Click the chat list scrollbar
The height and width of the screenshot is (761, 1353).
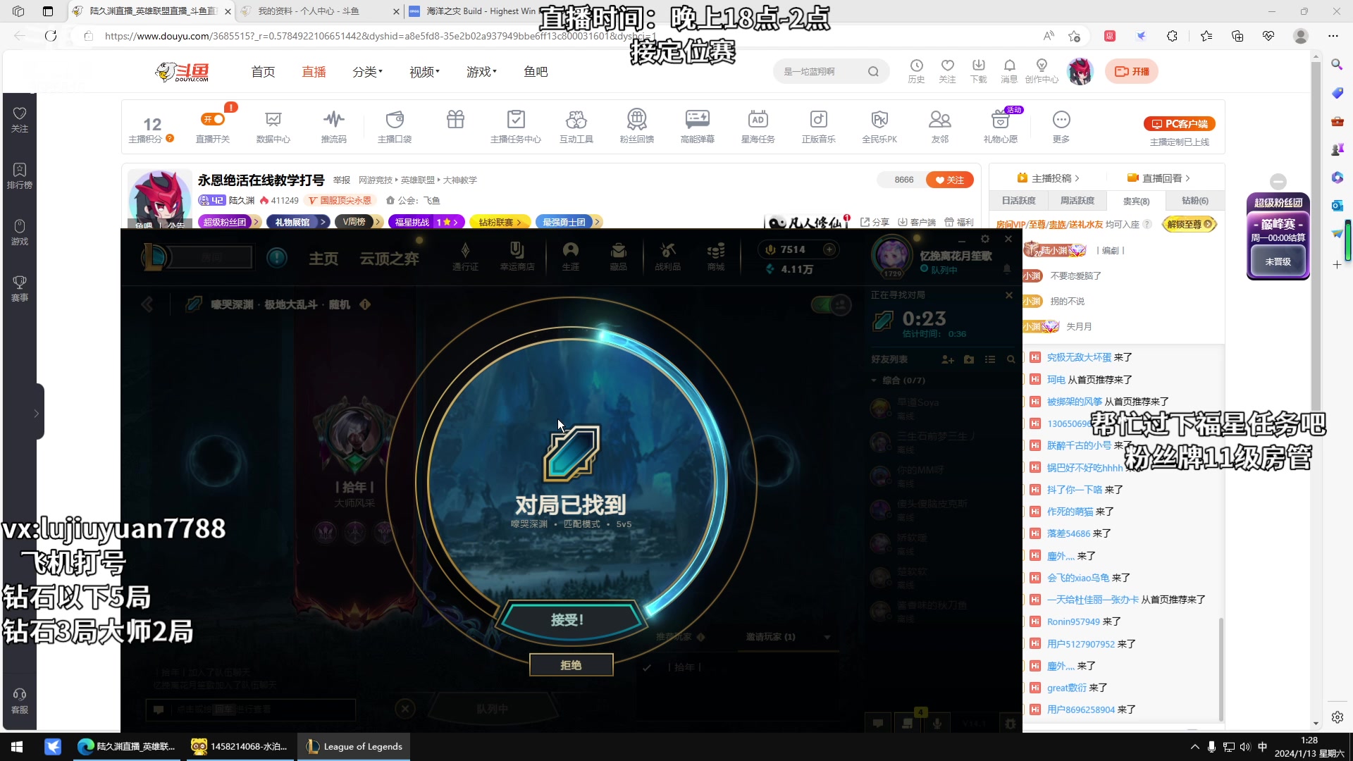(x=1221, y=668)
